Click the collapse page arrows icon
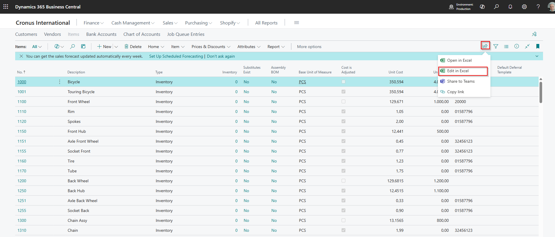The width and height of the screenshot is (555, 237). point(527,46)
